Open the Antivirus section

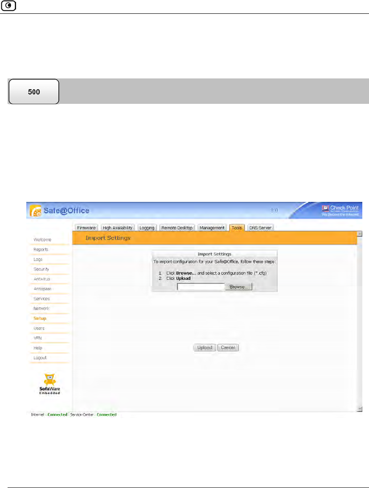pos(42,279)
